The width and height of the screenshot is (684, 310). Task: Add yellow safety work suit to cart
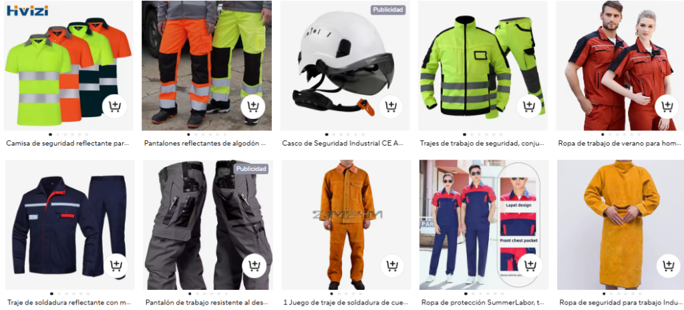point(529,106)
